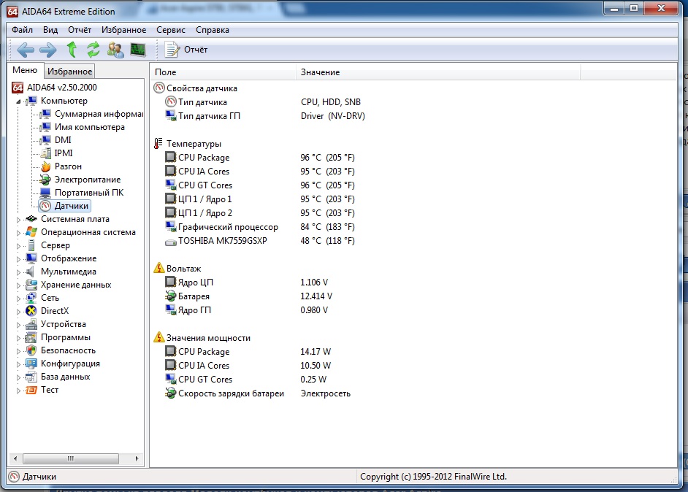Screen dimensions: 688x492
Task: Click the sidebar horizontal scrollbar thumb
Action: [71, 458]
